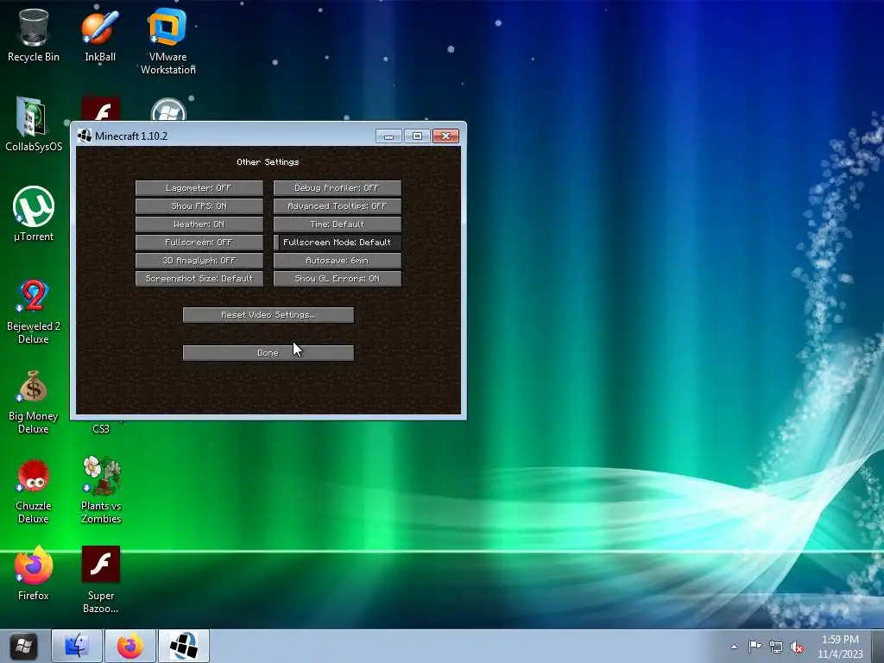
Task: Open partially hidden Flash icon behind Minecraft
Action: 101,108
